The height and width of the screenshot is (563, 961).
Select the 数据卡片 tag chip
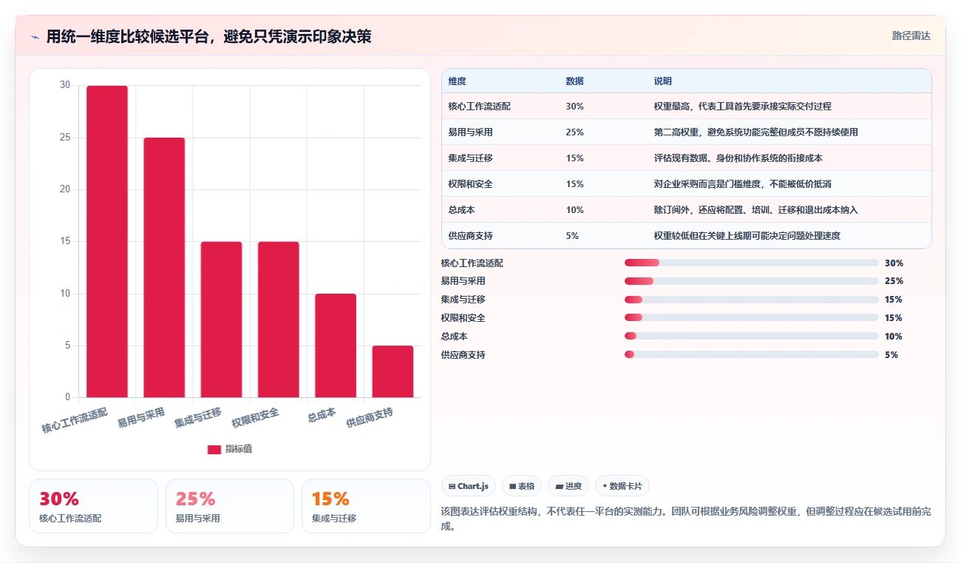[x=622, y=486]
